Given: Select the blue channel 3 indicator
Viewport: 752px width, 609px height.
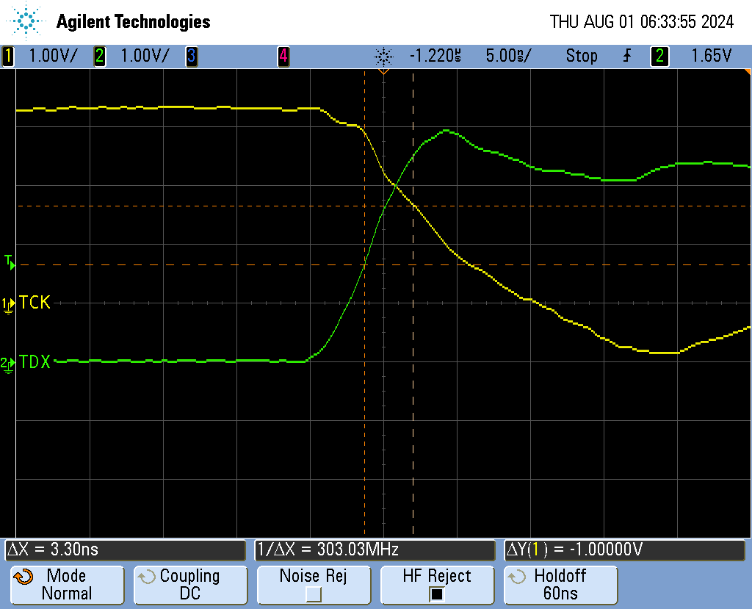Looking at the screenshot, I should pyautogui.click(x=191, y=56).
